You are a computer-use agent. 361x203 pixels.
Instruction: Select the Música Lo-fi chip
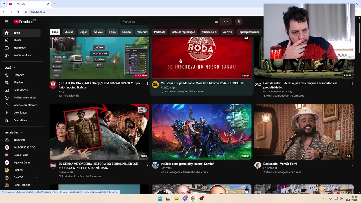[209, 32]
